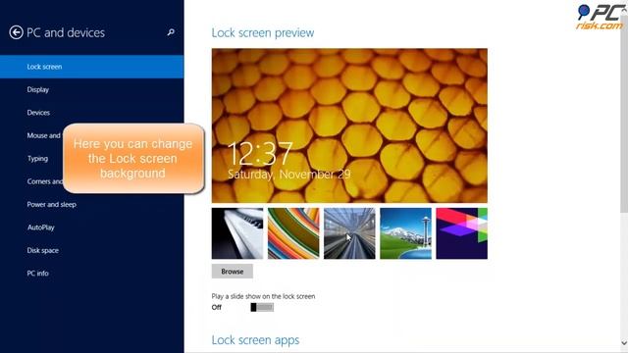Toggle the lock screen slide show switch
This screenshot has height=353, width=628.
[x=262, y=307]
